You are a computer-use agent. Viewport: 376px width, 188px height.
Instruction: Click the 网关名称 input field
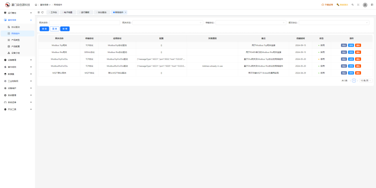tap(84, 23)
